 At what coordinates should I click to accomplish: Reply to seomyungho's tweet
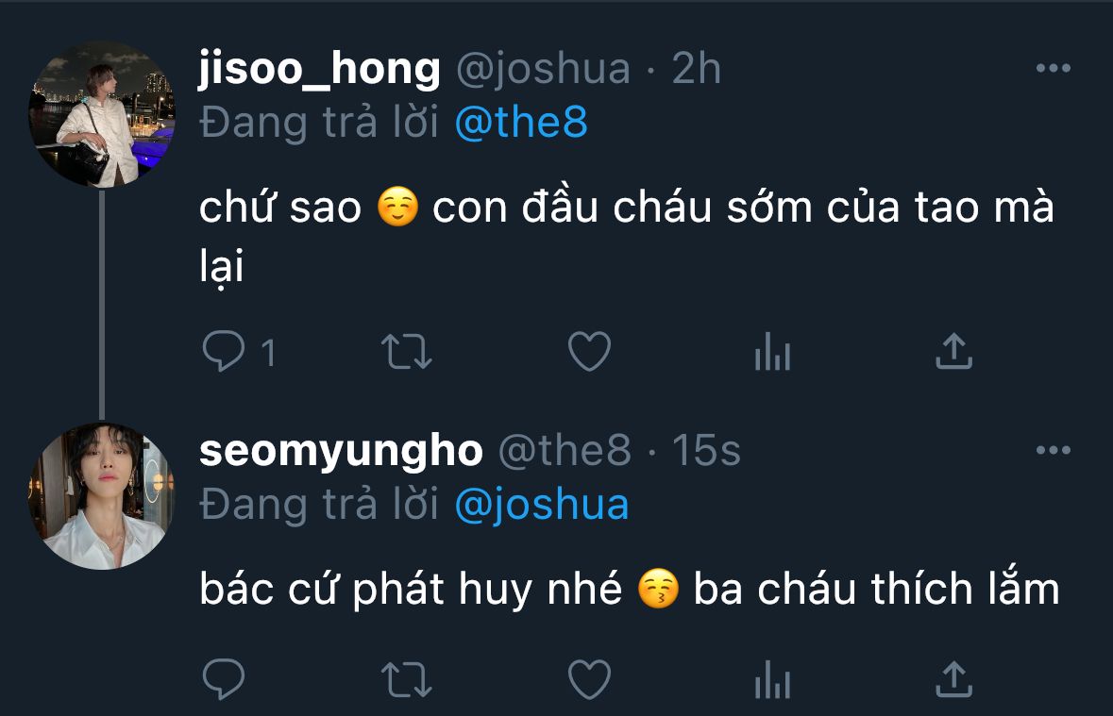click(x=224, y=679)
